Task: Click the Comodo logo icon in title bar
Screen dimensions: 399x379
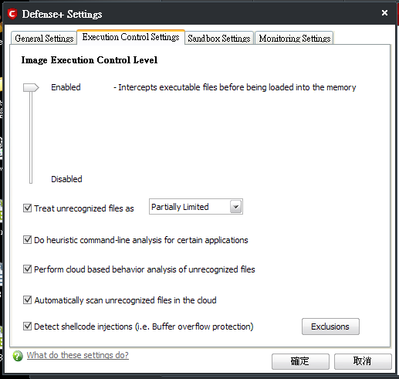Action: (12, 14)
